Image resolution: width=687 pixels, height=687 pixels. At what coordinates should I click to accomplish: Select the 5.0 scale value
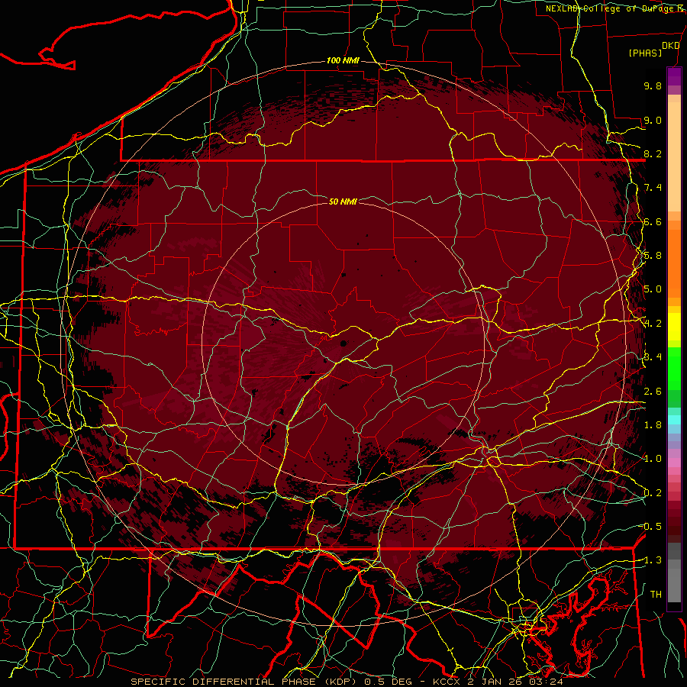653,289
